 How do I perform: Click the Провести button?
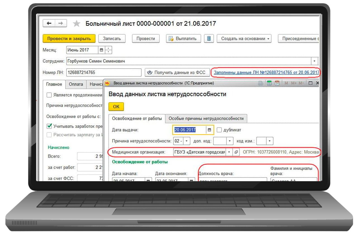coord(146,38)
